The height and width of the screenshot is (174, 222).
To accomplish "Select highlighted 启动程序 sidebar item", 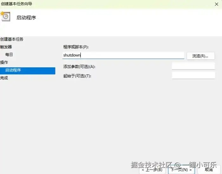I will tap(28, 71).
